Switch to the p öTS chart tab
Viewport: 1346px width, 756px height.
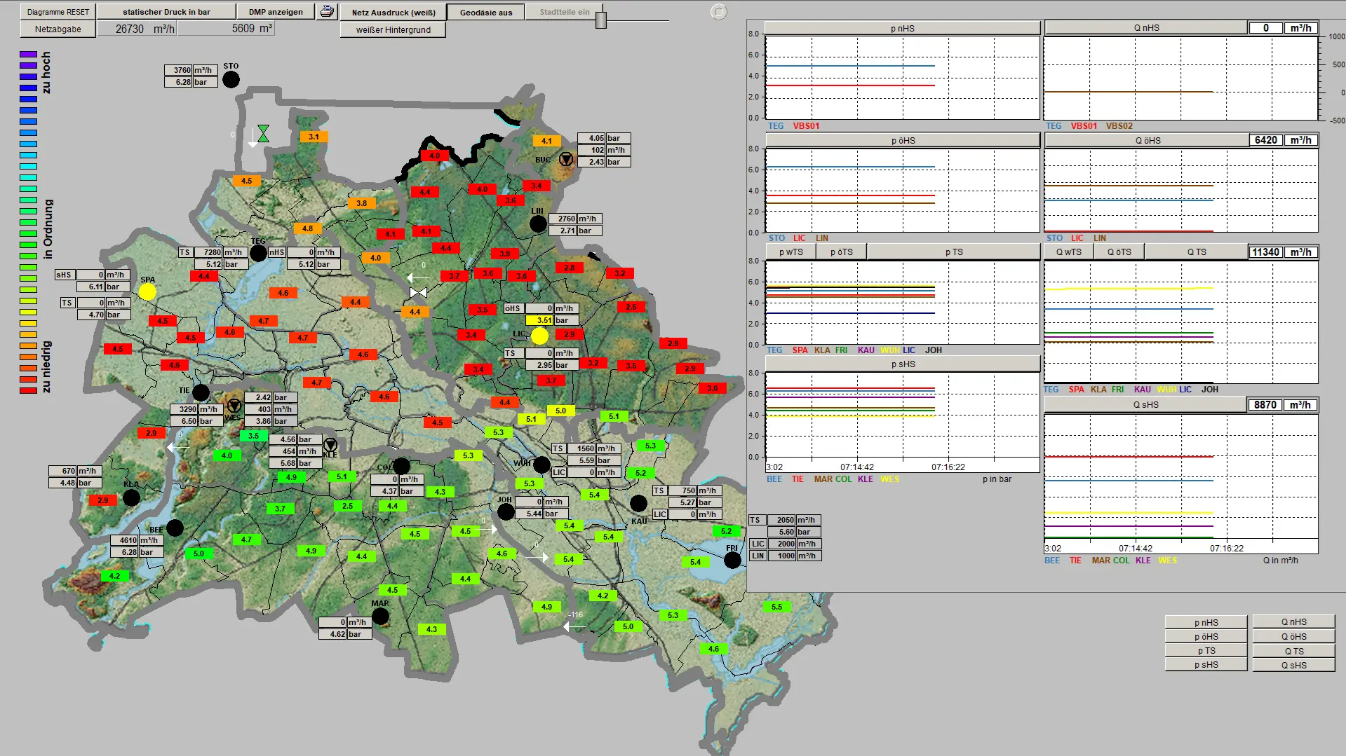click(x=842, y=252)
